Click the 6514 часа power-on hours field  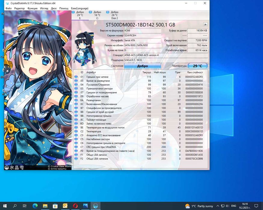[x=197, y=50]
